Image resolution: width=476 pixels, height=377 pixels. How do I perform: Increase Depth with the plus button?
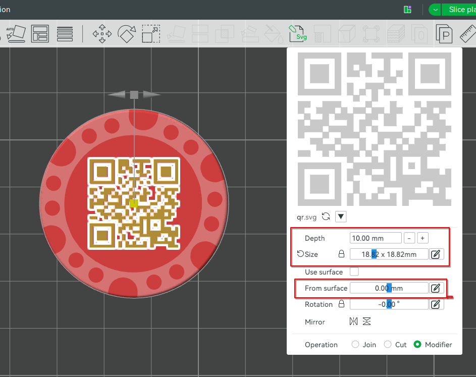coord(422,238)
